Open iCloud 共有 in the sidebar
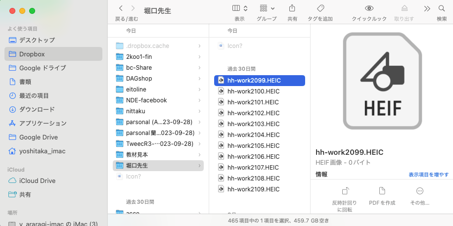The height and width of the screenshot is (226, 453). coord(53,194)
